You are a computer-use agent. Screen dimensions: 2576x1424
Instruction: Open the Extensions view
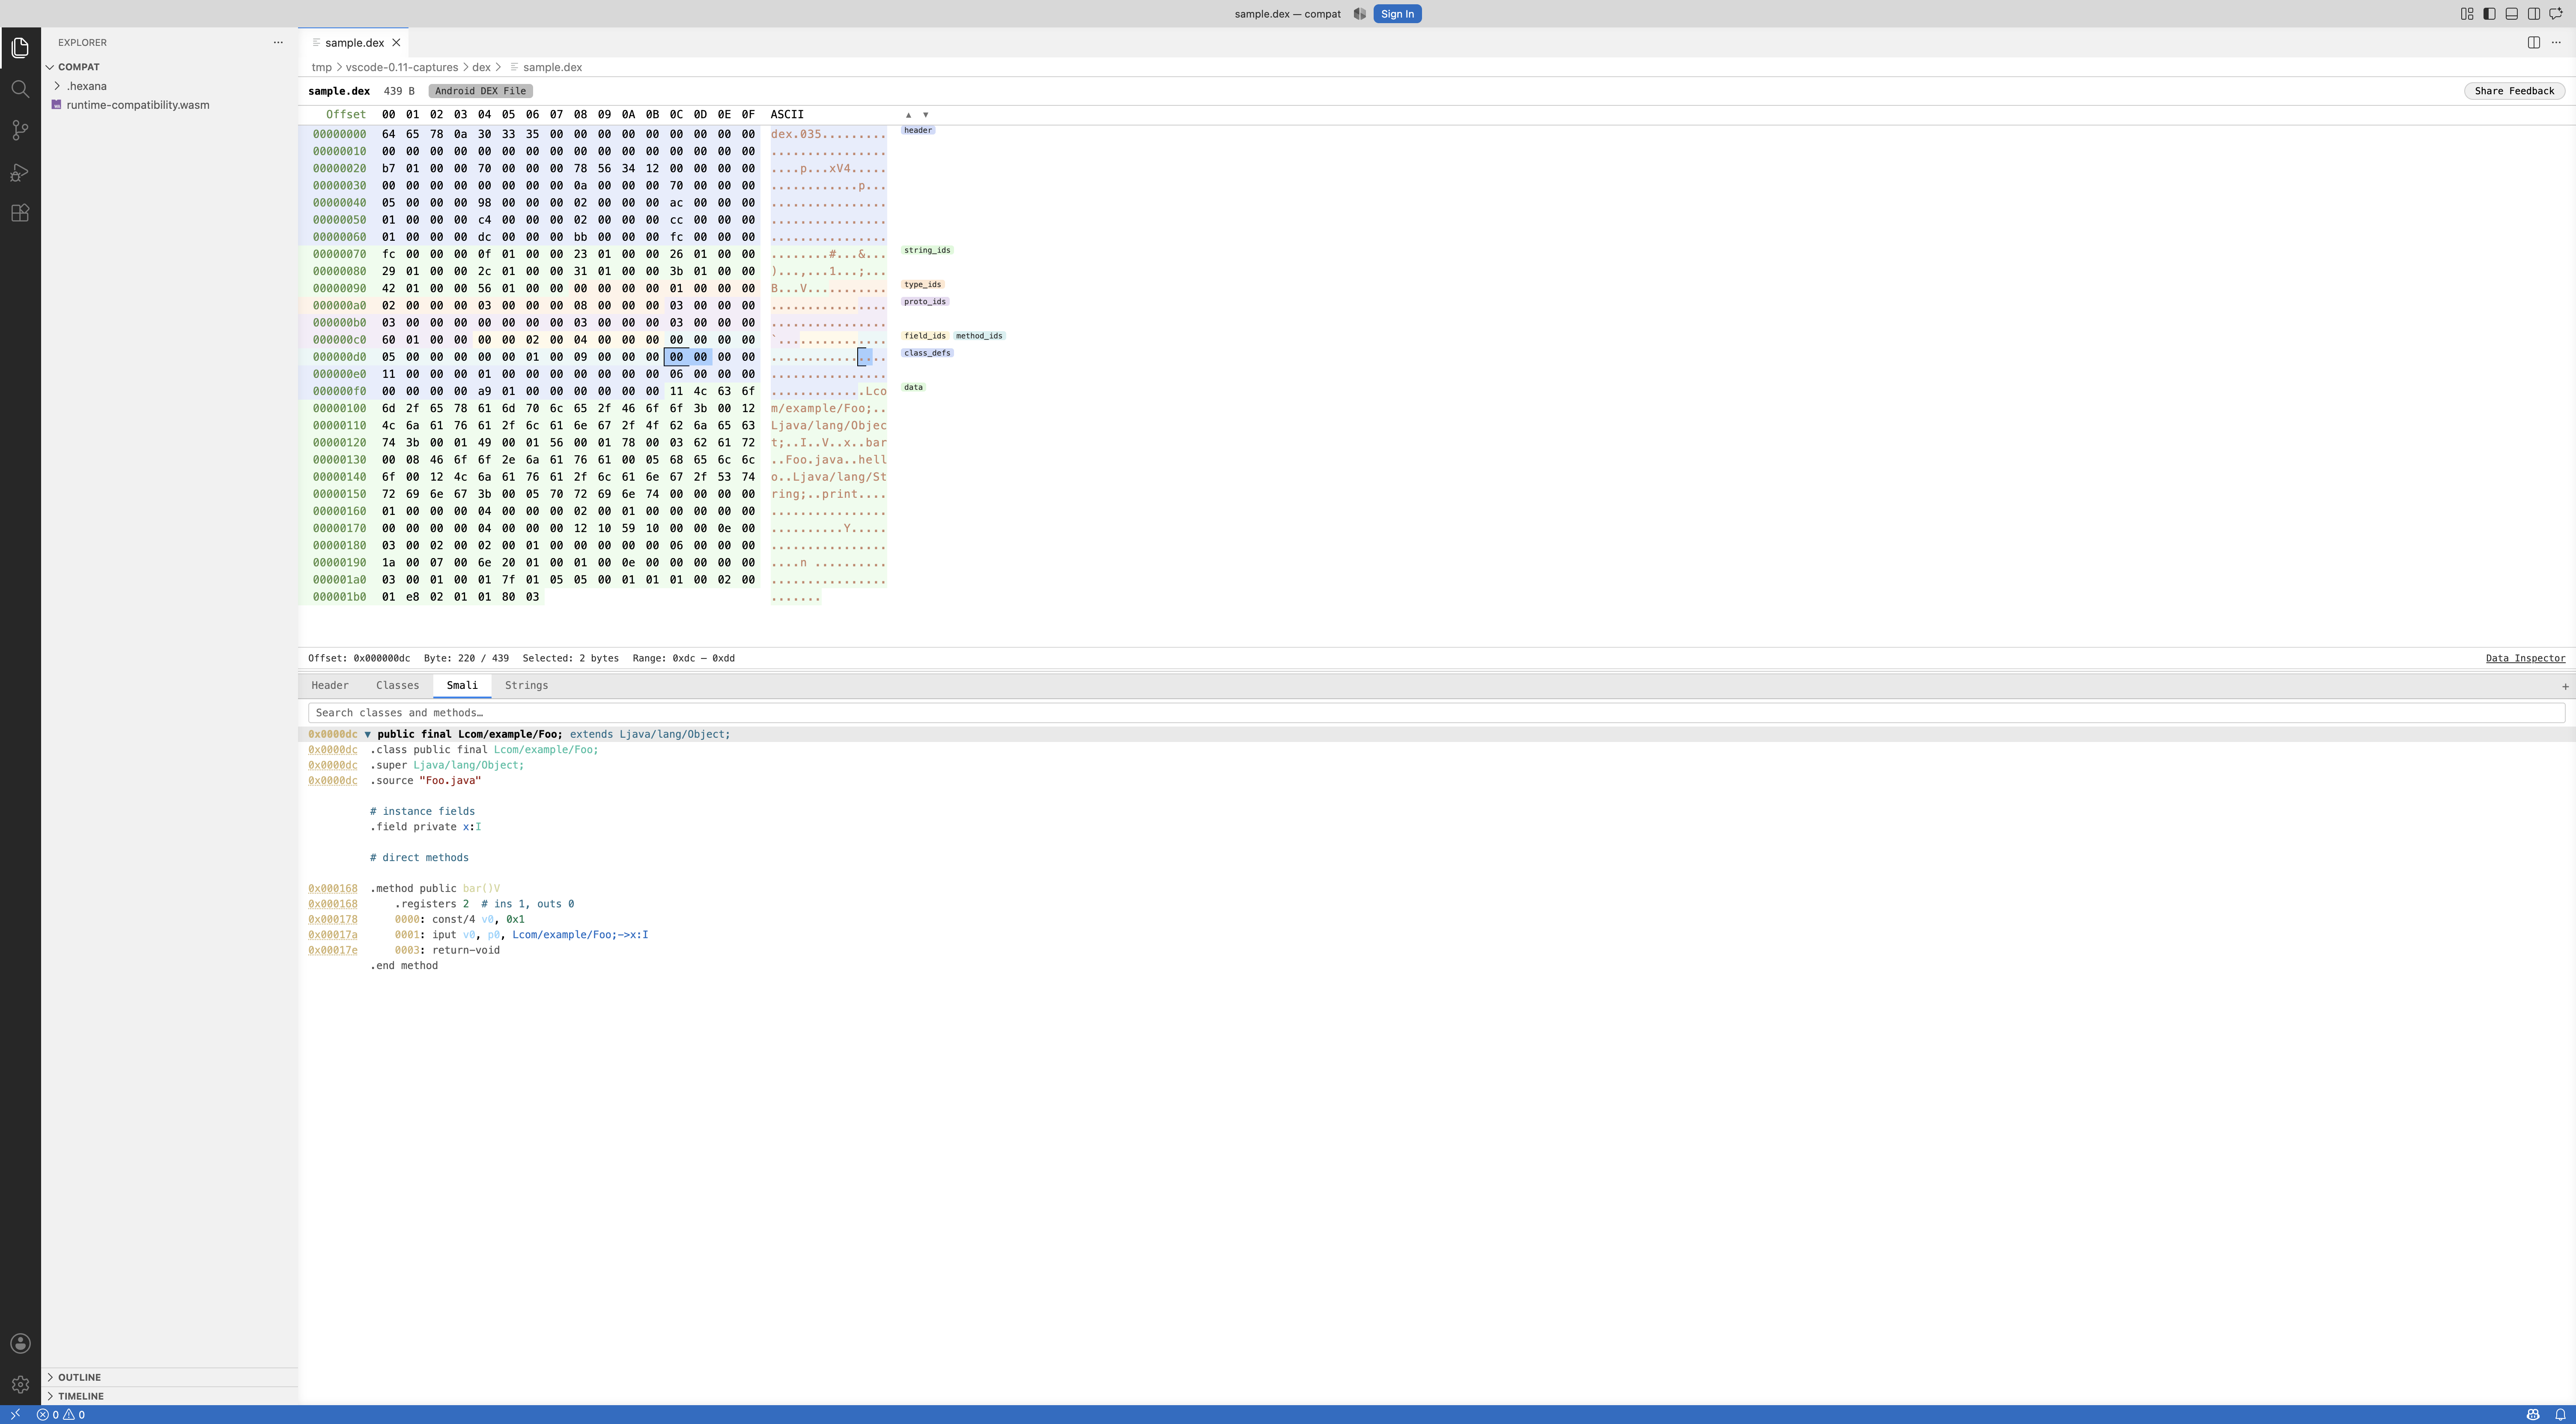pyautogui.click(x=20, y=213)
